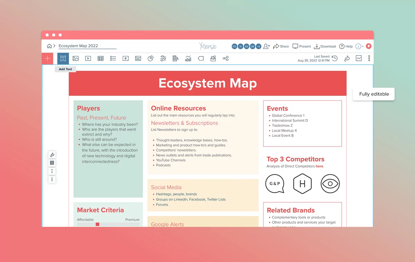Add an image module from the toolbar

coord(75,58)
